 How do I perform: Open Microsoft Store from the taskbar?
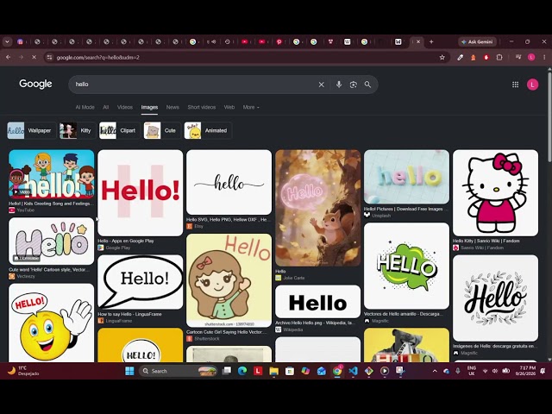290,371
